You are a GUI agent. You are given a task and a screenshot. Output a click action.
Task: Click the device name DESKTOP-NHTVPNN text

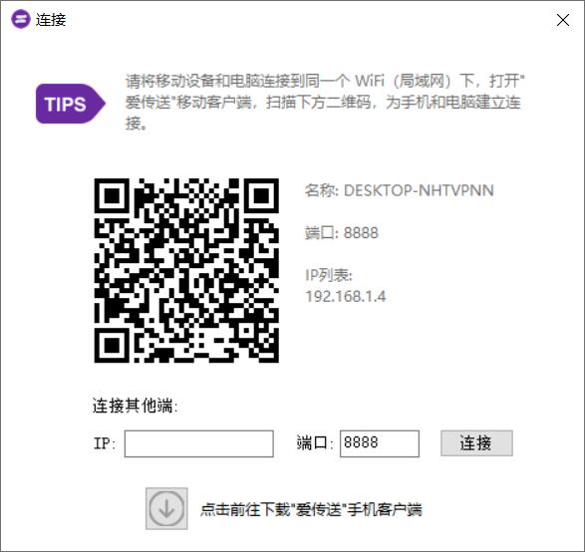click(x=419, y=190)
